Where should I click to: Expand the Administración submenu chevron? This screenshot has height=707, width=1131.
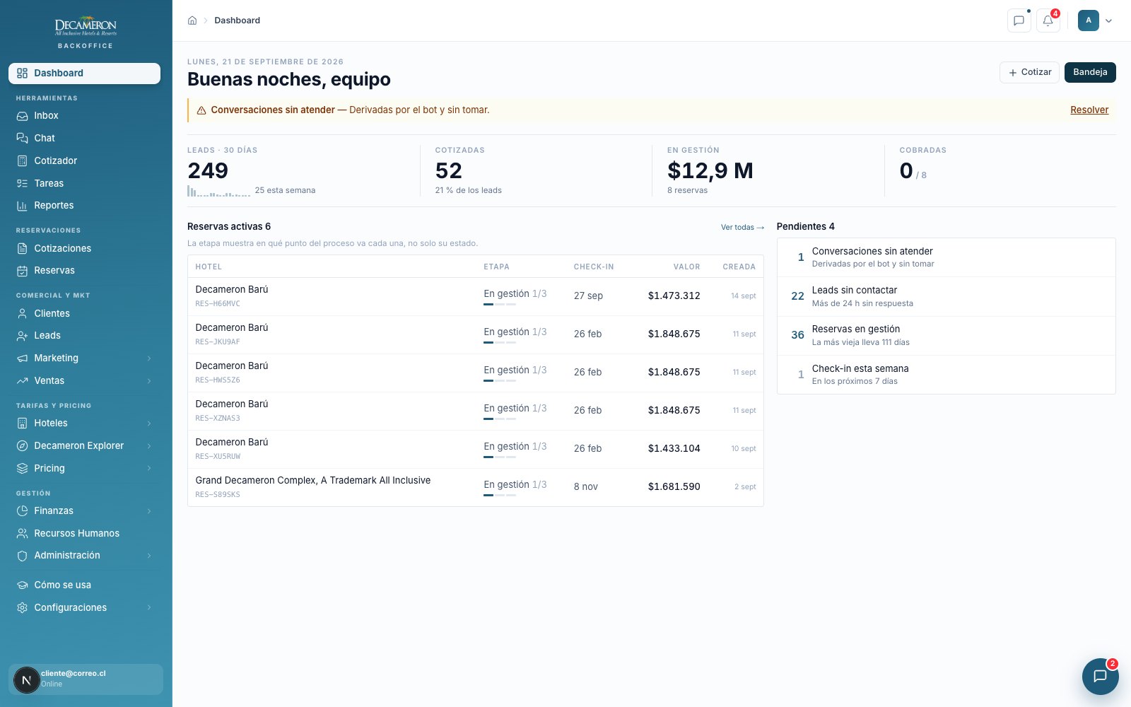149,556
